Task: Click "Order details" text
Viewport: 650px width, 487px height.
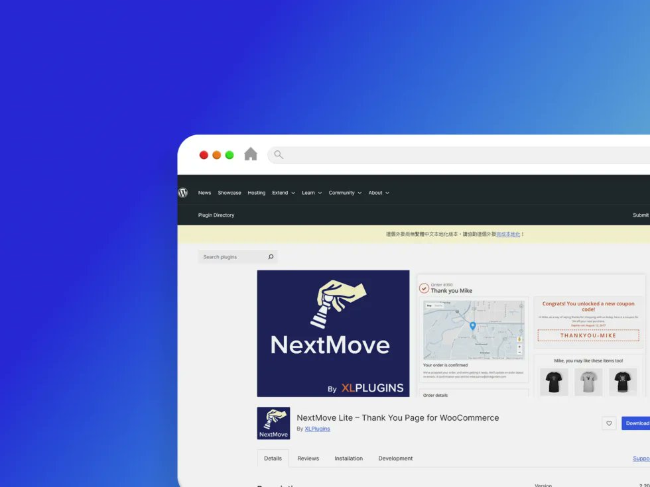Action: click(x=435, y=395)
